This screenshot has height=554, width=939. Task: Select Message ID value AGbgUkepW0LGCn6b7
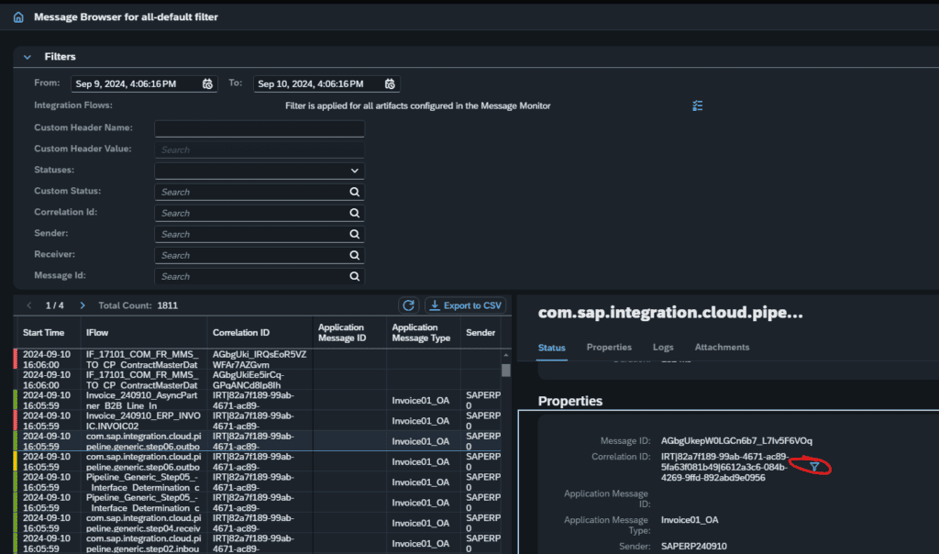tap(736, 441)
